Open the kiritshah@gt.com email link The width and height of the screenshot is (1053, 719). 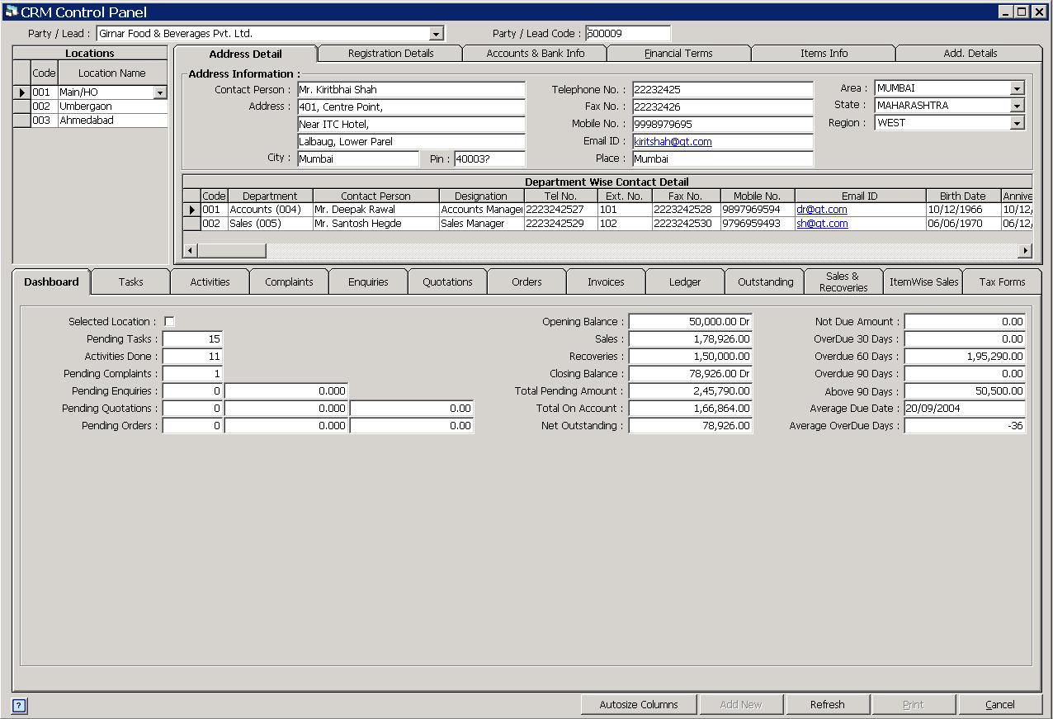pos(673,142)
